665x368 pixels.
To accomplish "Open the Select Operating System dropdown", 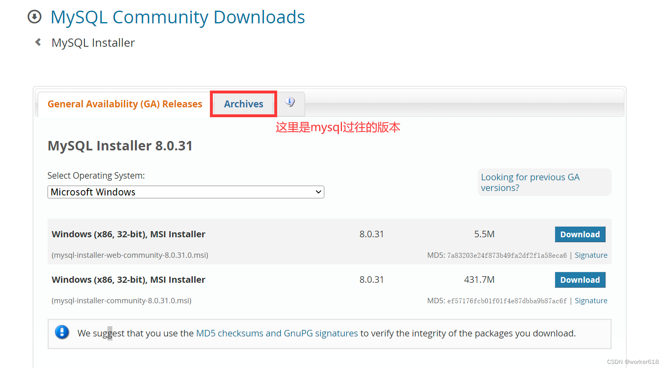I will [186, 192].
